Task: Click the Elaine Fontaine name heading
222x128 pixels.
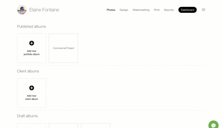Action: tap(44, 10)
